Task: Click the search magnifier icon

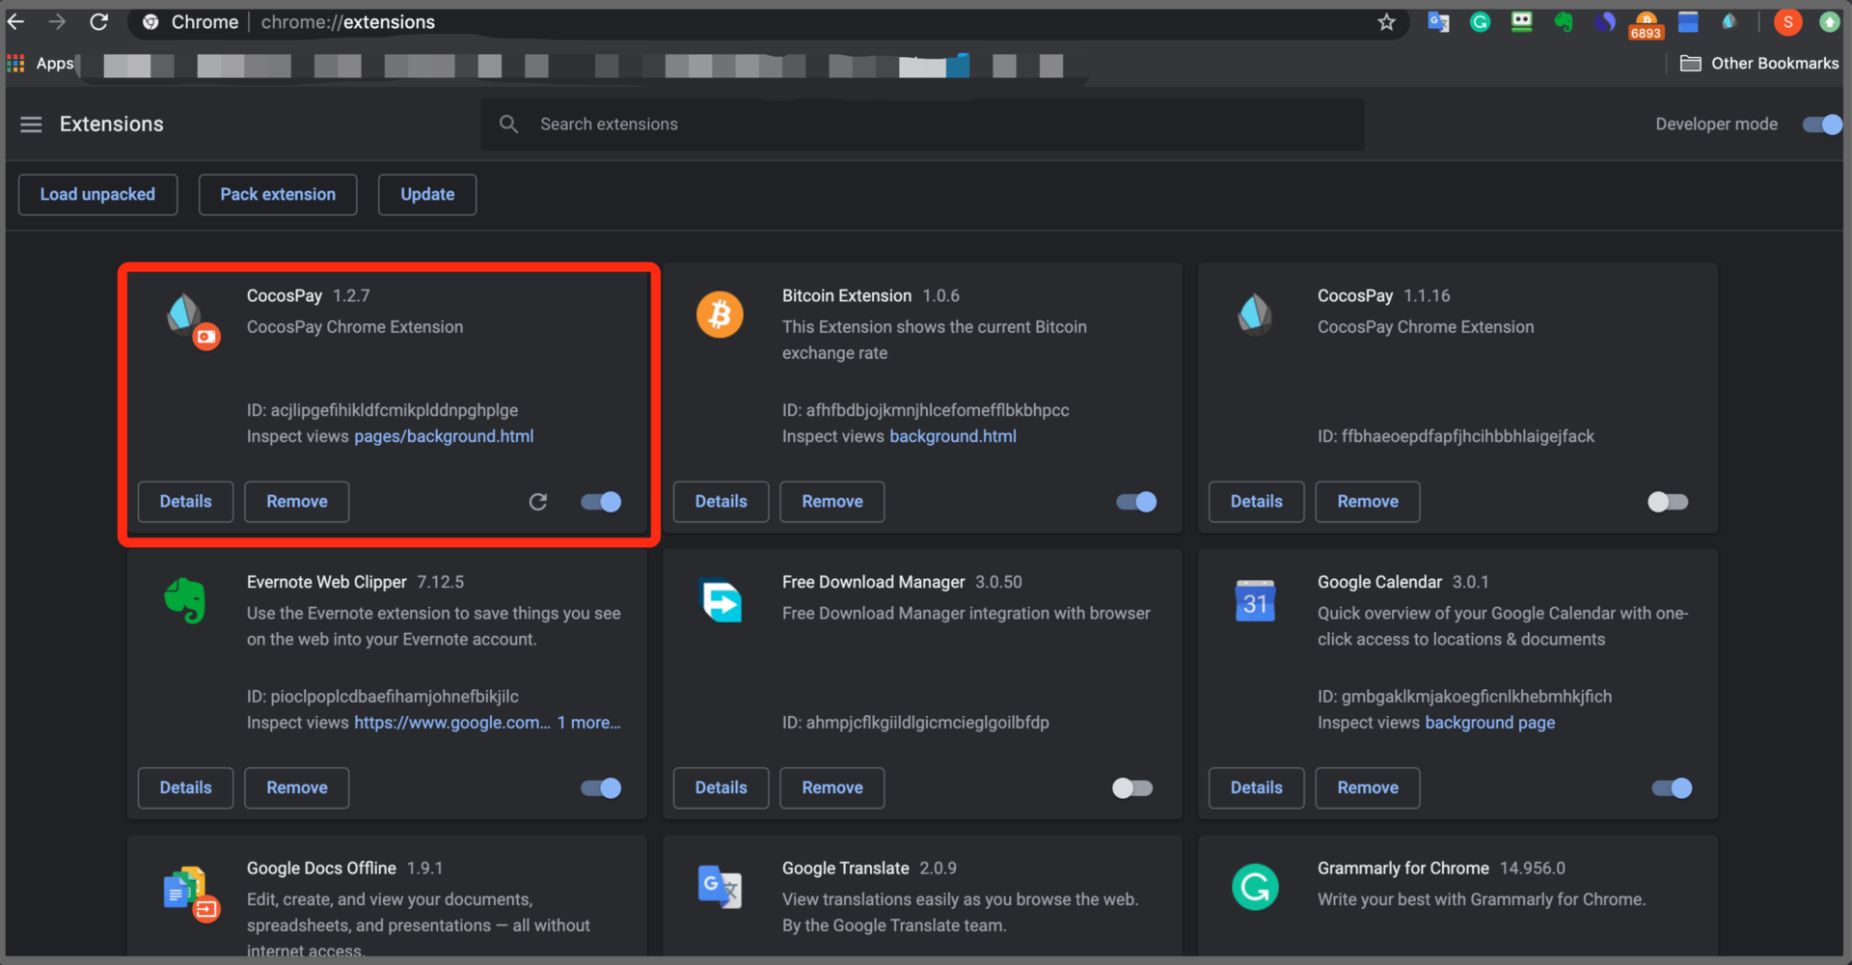Action: [x=508, y=124]
